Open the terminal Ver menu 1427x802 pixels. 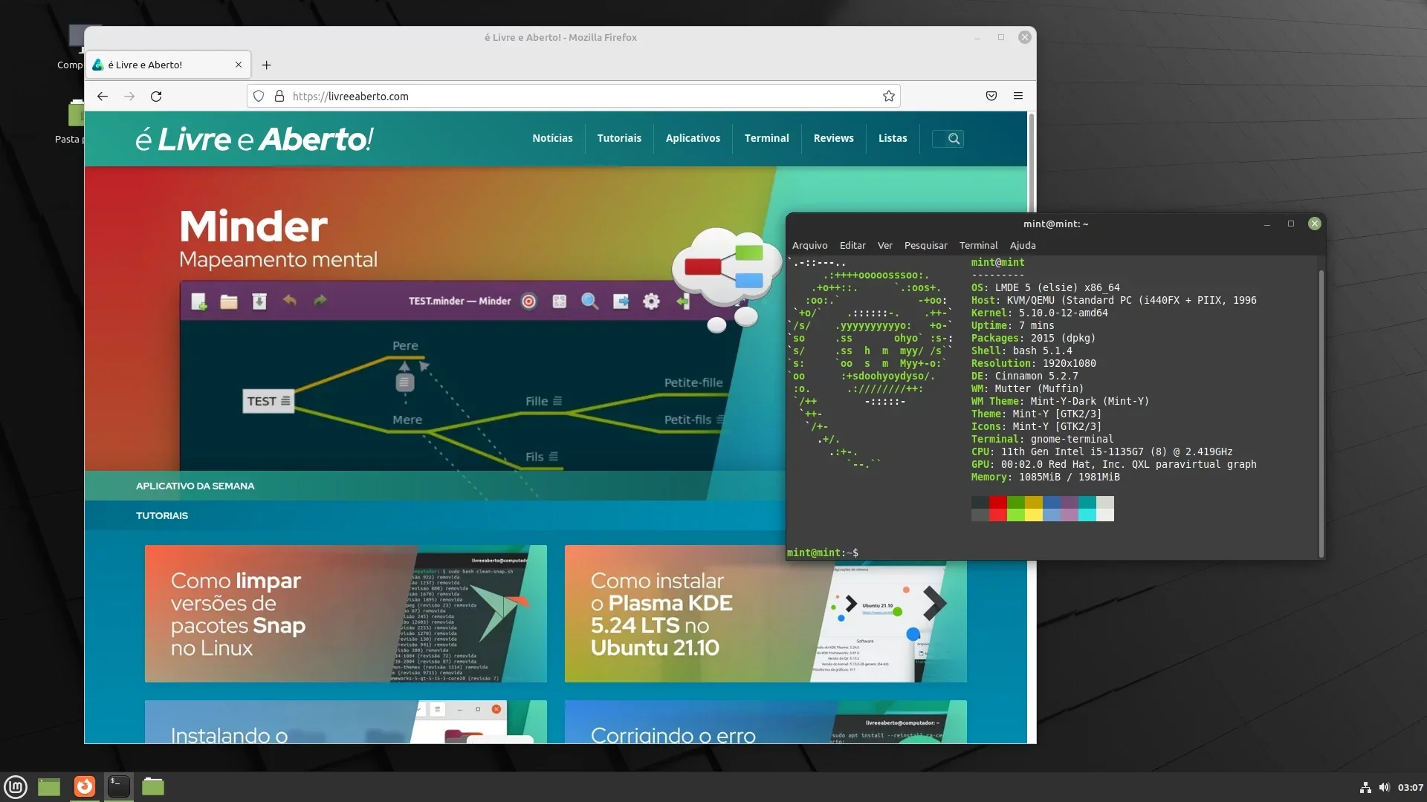pyautogui.click(x=884, y=246)
